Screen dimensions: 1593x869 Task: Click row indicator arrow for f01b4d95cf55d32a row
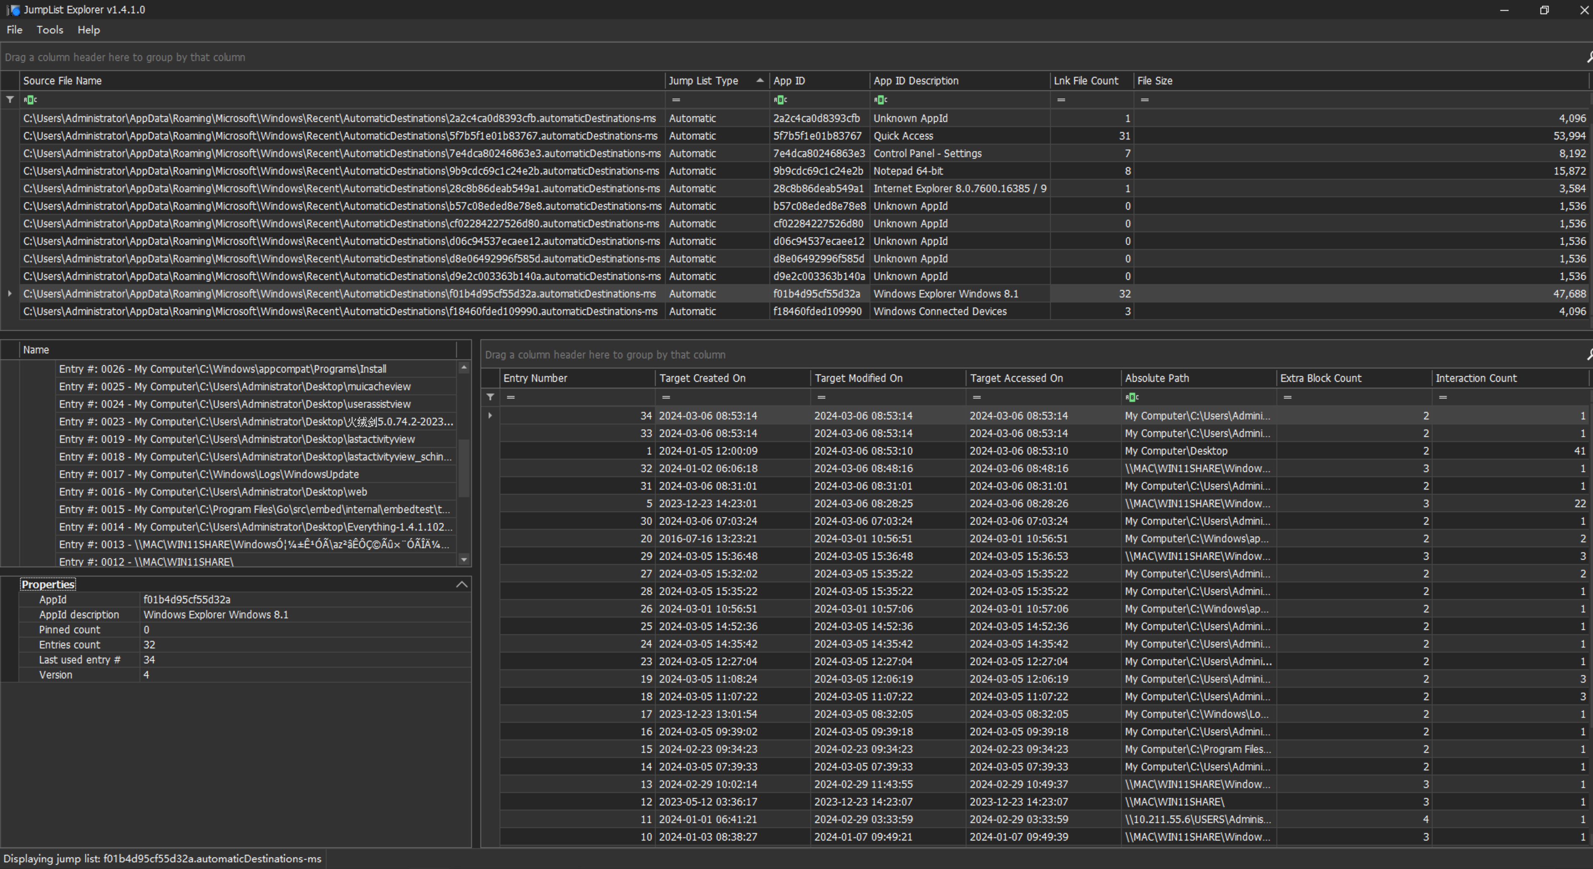(10, 294)
